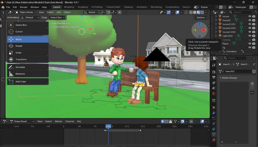Toggle viewport visibility of Light.002
This screenshot has width=258, height=147.
(250, 36)
